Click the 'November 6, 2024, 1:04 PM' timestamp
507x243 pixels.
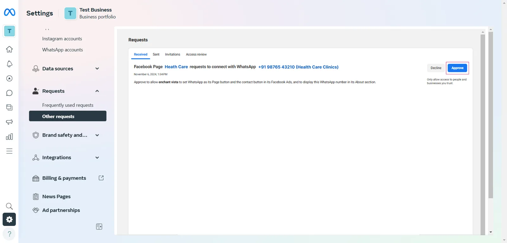point(151,74)
